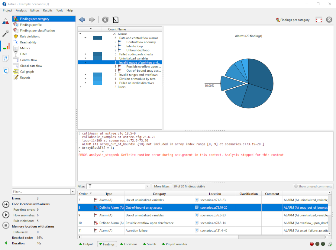Open Control flow view
336x250 pixels.
click(x=44, y=60)
